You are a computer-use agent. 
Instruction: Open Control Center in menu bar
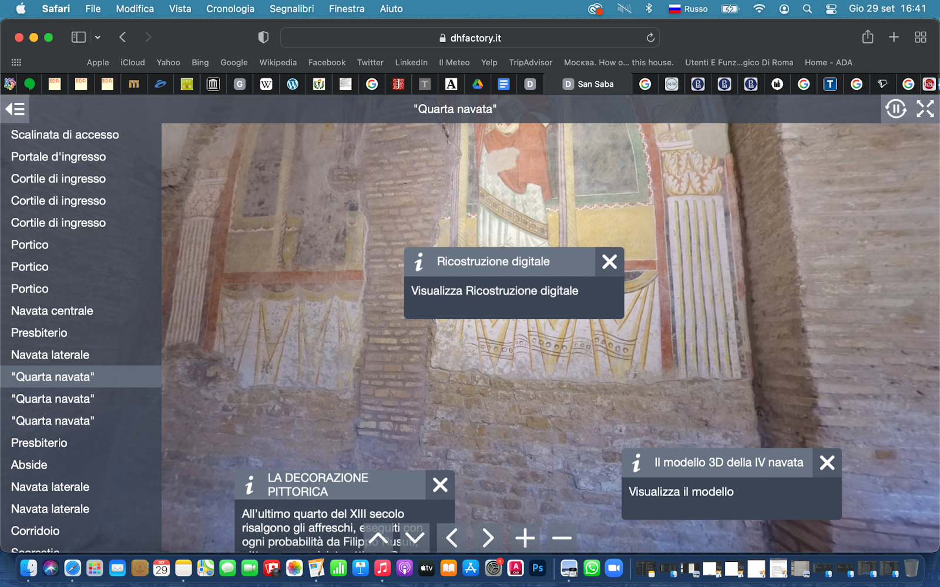tap(831, 9)
